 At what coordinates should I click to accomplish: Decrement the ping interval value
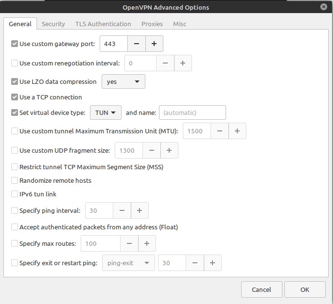pos(122,210)
